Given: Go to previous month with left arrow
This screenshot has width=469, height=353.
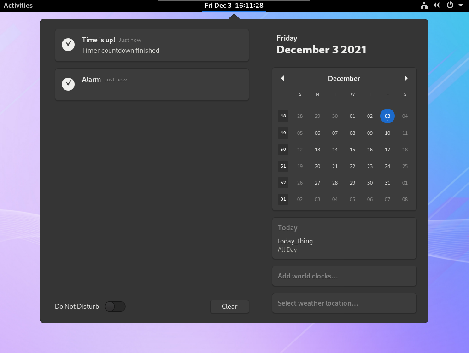Looking at the screenshot, I should point(282,78).
